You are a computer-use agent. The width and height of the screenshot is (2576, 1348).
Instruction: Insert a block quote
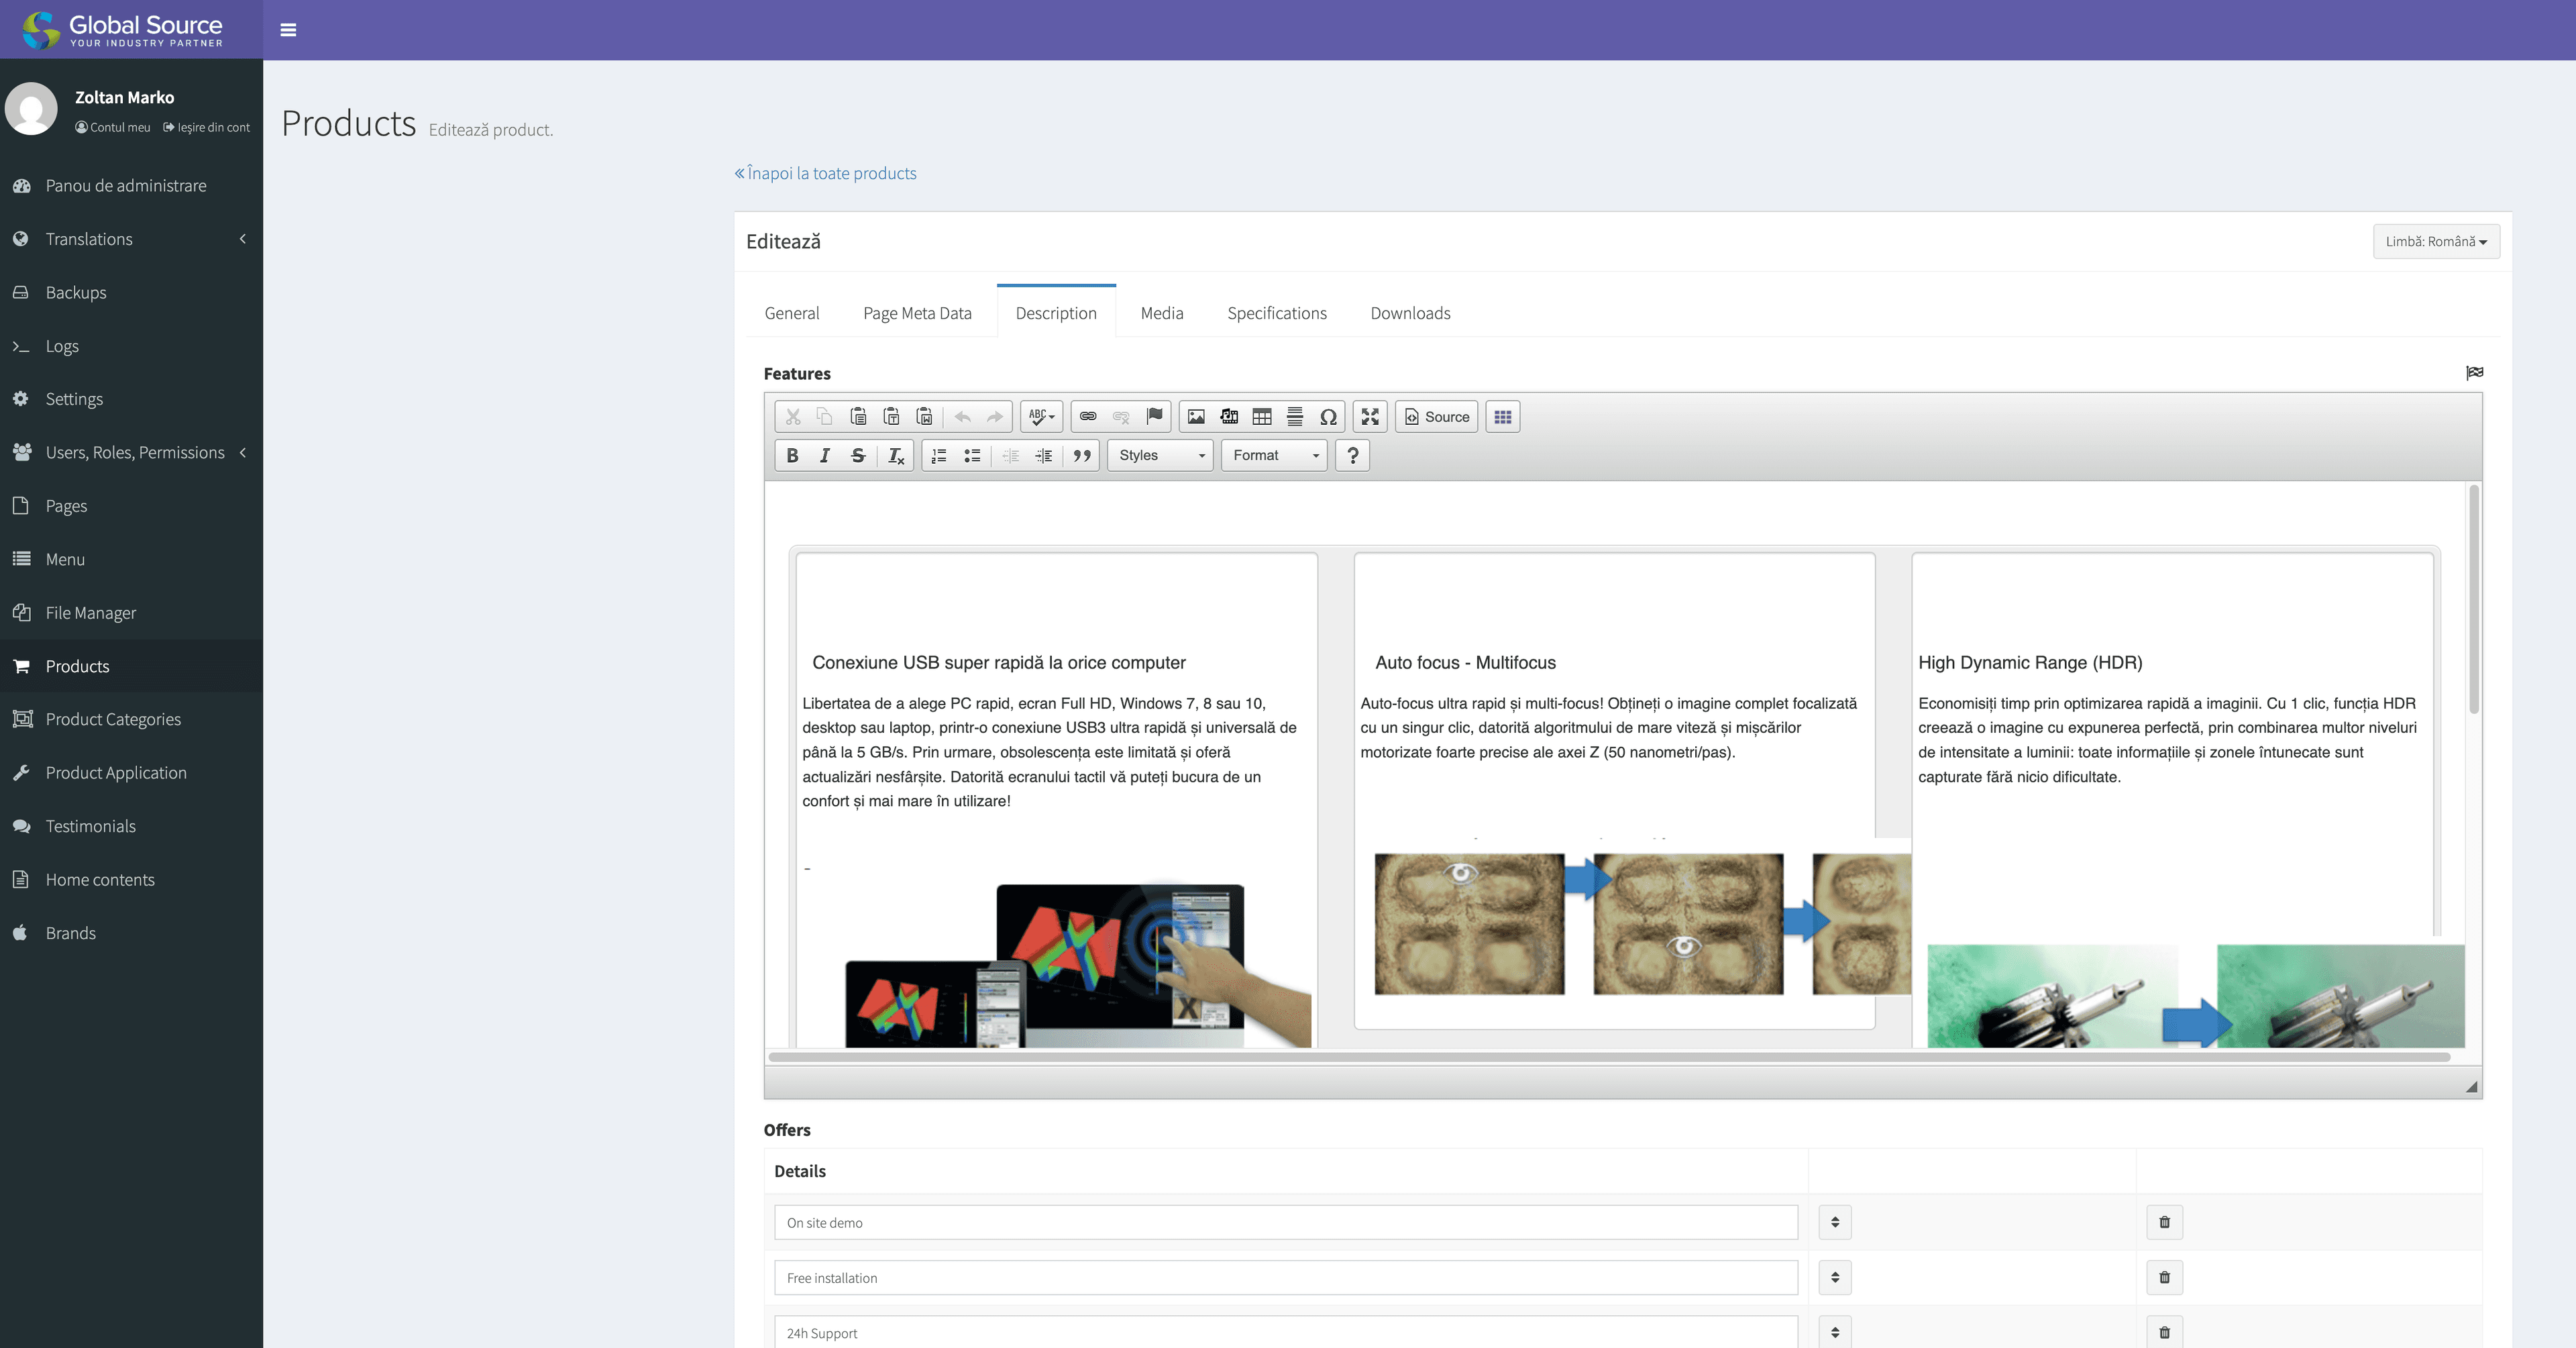[x=1082, y=456]
